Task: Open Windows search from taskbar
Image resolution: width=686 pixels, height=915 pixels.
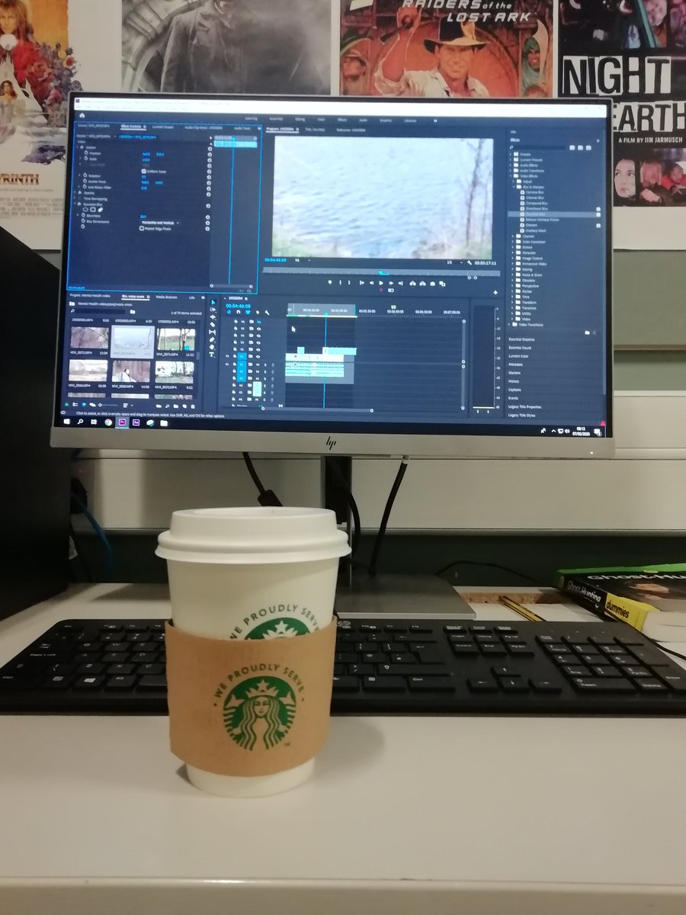Action: (x=80, y=422)
